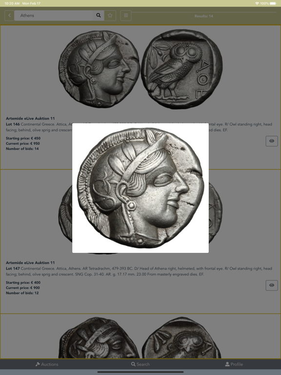Tap the back arrow button

pyautogui.click(x=9, y=16)
